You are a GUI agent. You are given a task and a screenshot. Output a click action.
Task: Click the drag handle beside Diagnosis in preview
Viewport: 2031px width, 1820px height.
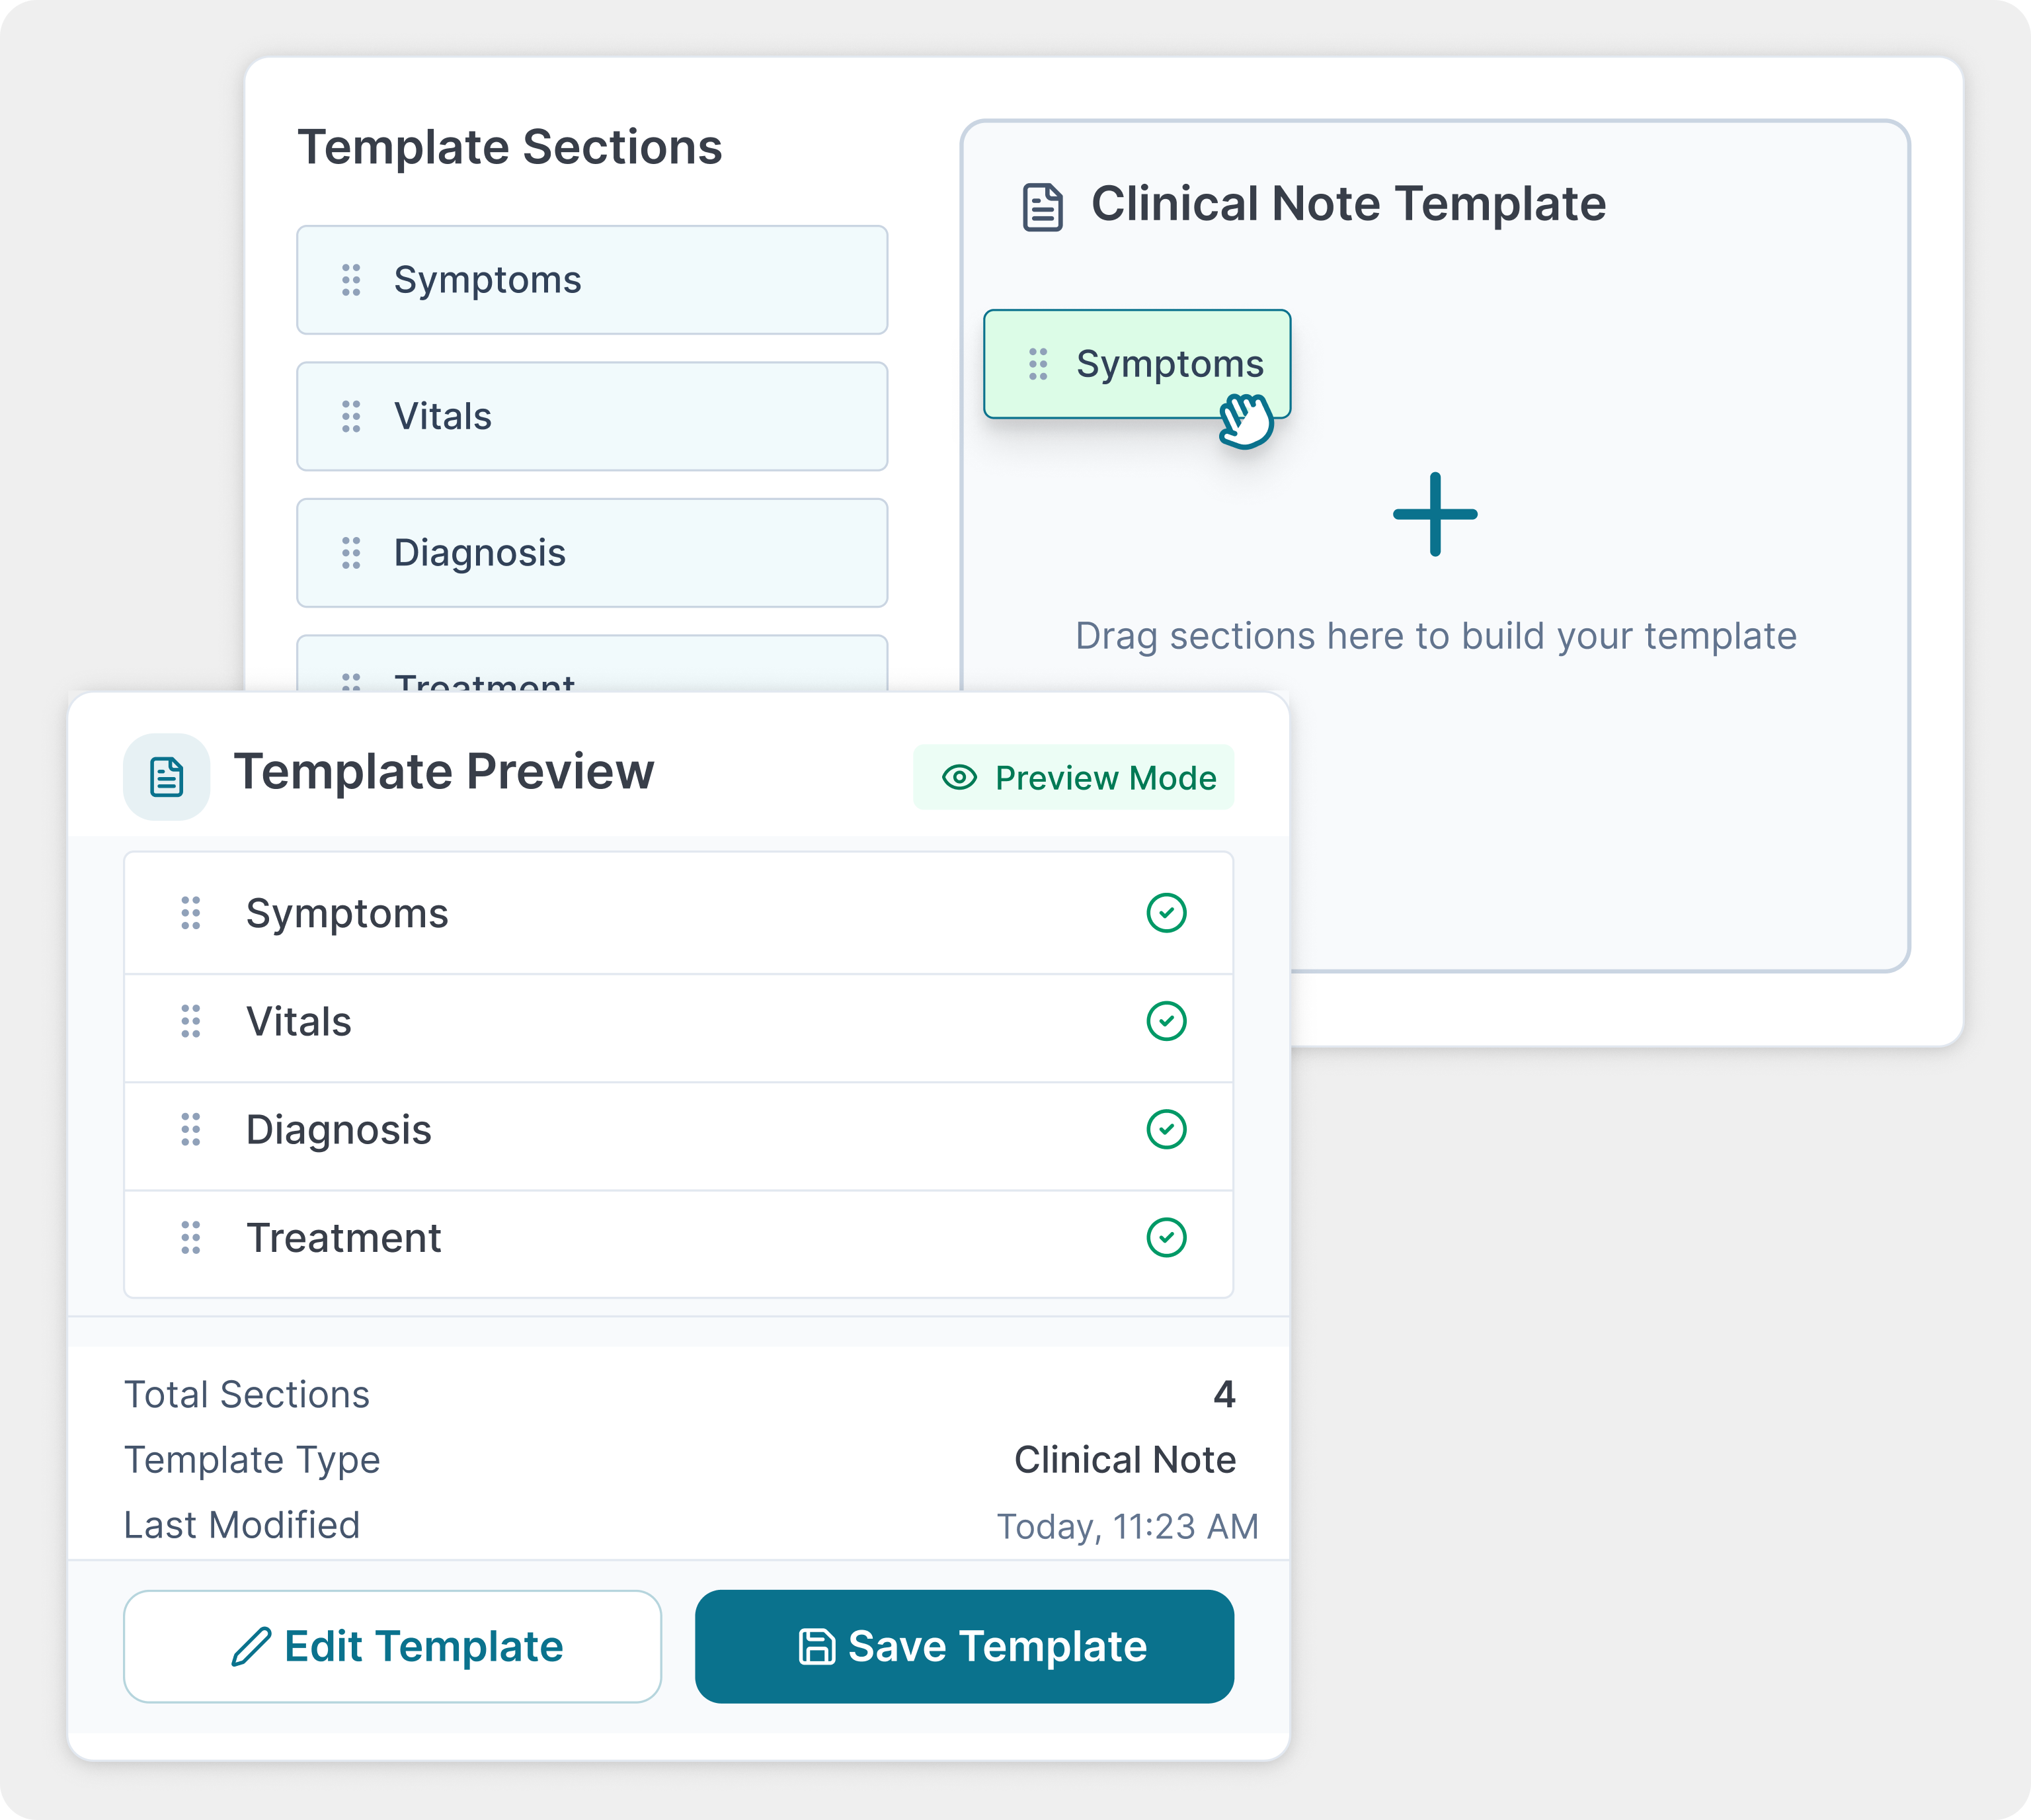point(192,1130)
